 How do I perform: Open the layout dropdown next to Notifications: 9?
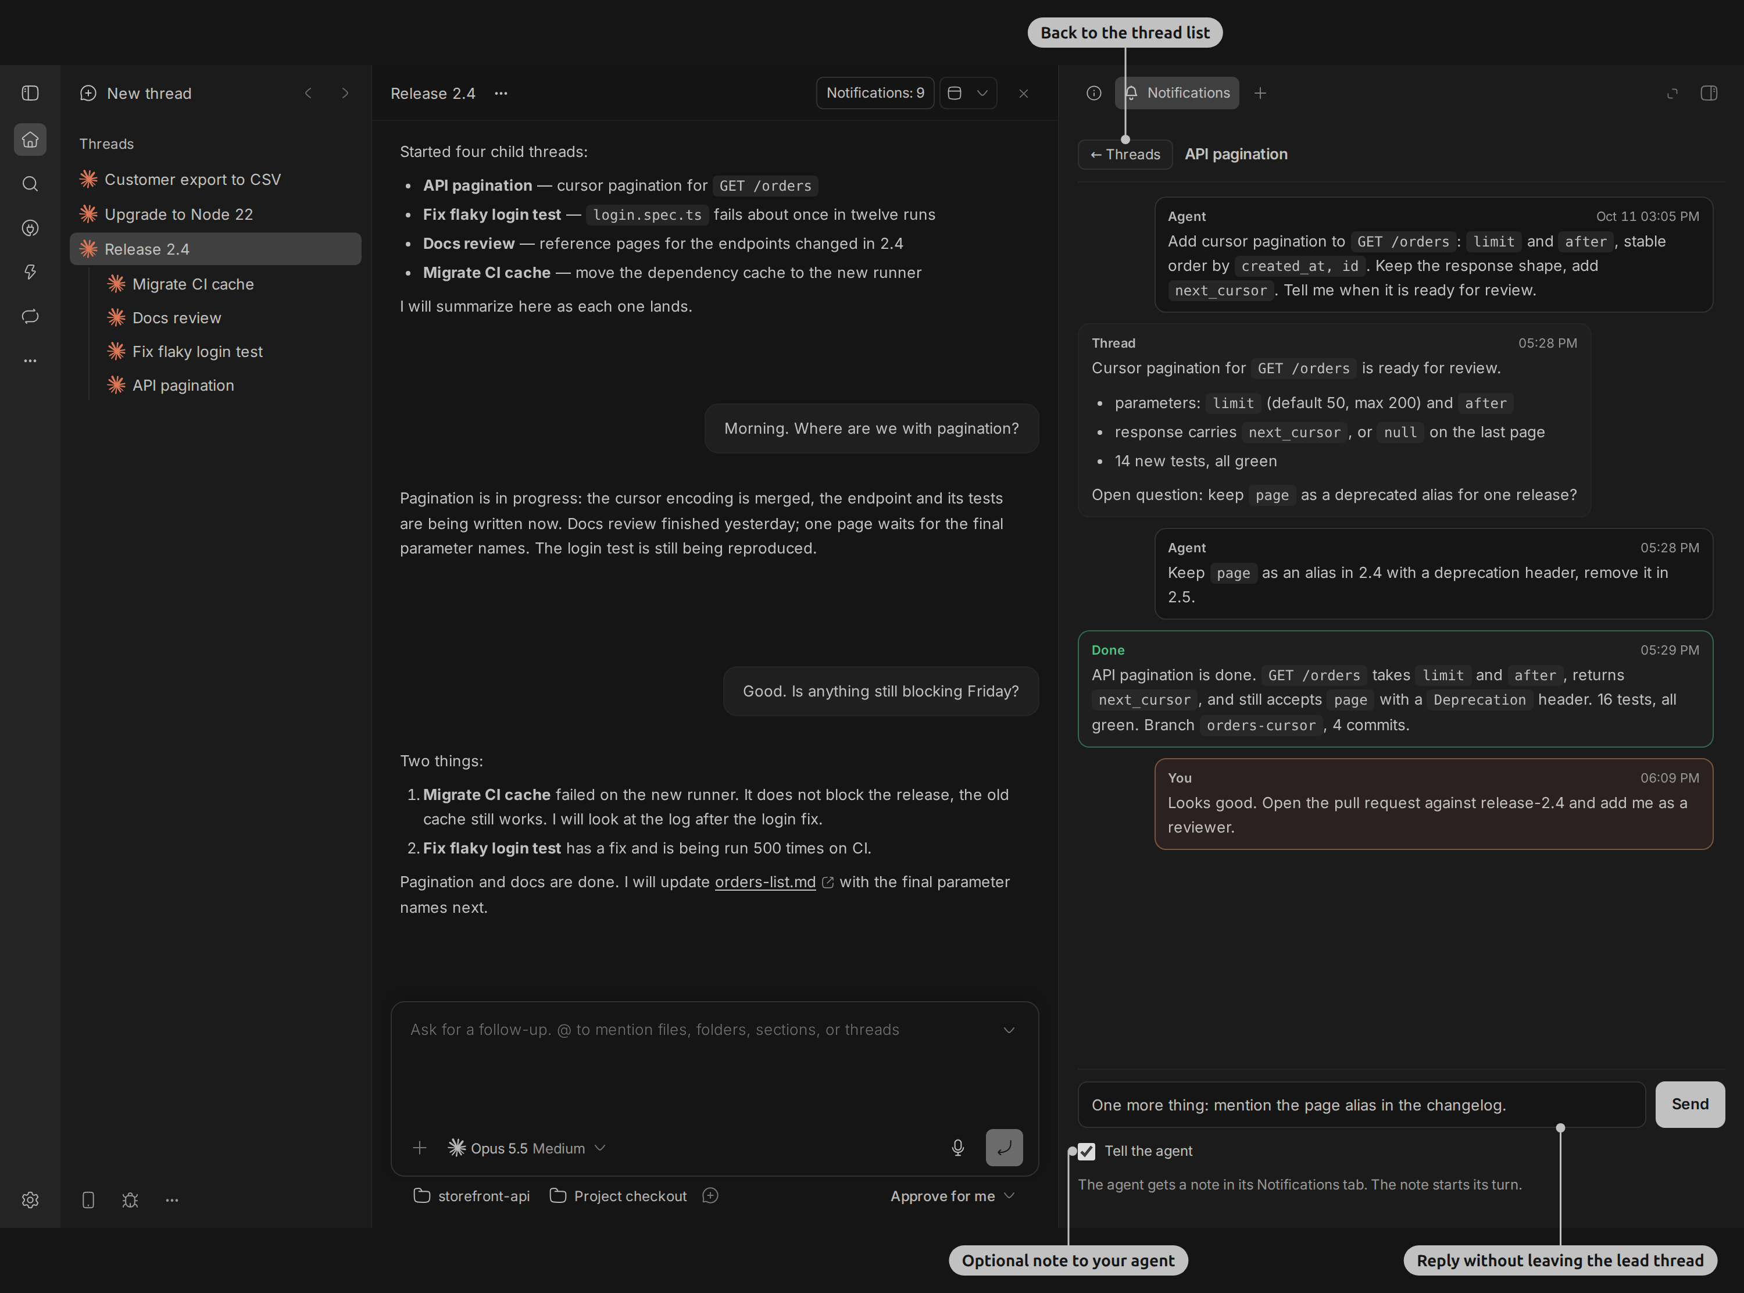pyautogui.click(x=968, y=93)
